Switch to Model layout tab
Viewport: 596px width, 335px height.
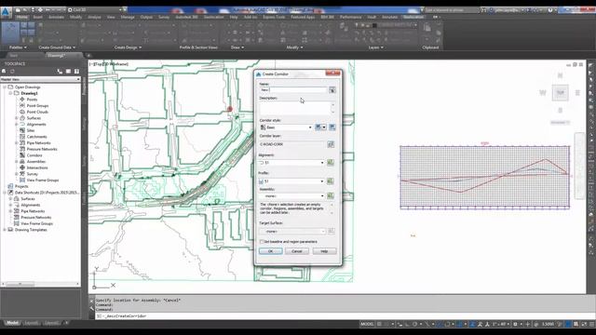click(x=12, y=323)
